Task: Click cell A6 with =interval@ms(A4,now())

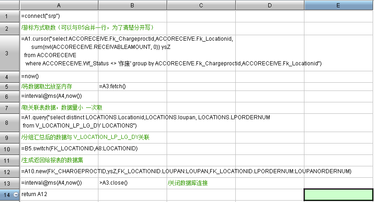Action: (x=59, y=96)
